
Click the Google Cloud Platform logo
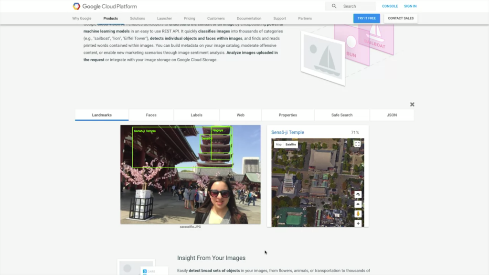click(x=105, y=6)
